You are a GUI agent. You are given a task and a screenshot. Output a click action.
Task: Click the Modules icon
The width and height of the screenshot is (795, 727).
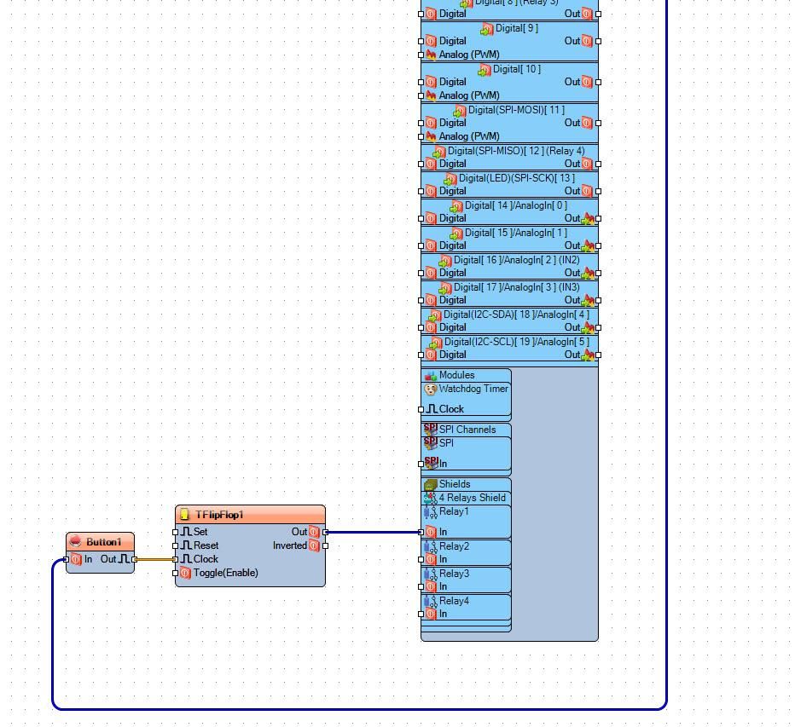431,375
